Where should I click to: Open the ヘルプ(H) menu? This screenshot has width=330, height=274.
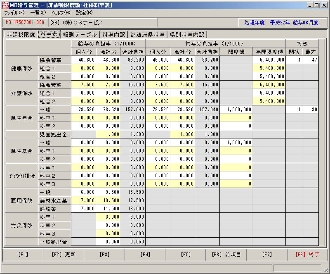click(61, 13)
